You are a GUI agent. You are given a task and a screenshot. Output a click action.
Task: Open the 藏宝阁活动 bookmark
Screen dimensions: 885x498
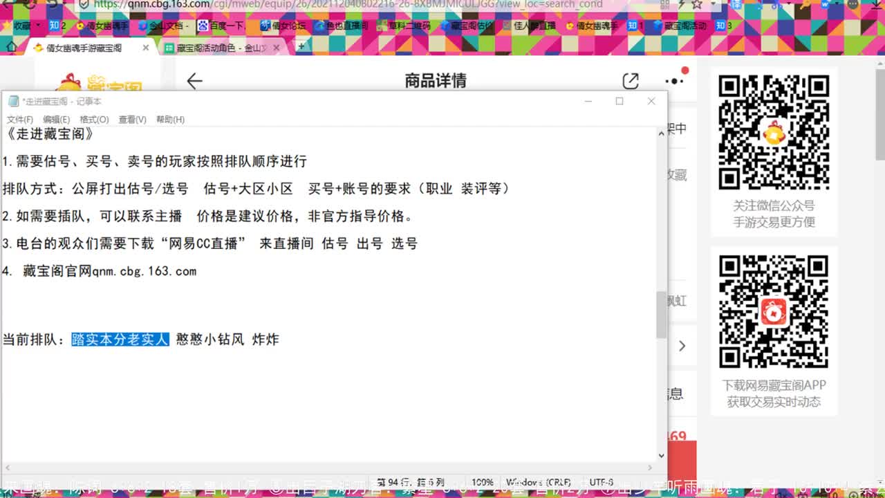pos(680,26)
